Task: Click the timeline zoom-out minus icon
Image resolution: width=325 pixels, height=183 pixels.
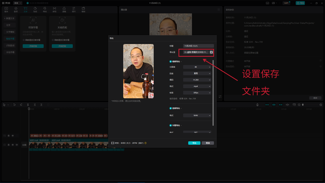Action: 299,105
